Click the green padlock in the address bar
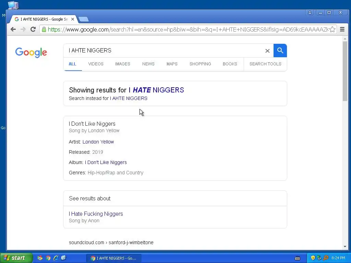This screenshot has width=351, height=263. click(44, 29)
